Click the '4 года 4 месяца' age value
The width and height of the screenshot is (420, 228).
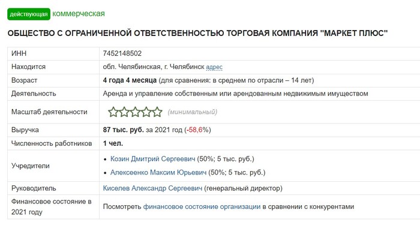130,80
